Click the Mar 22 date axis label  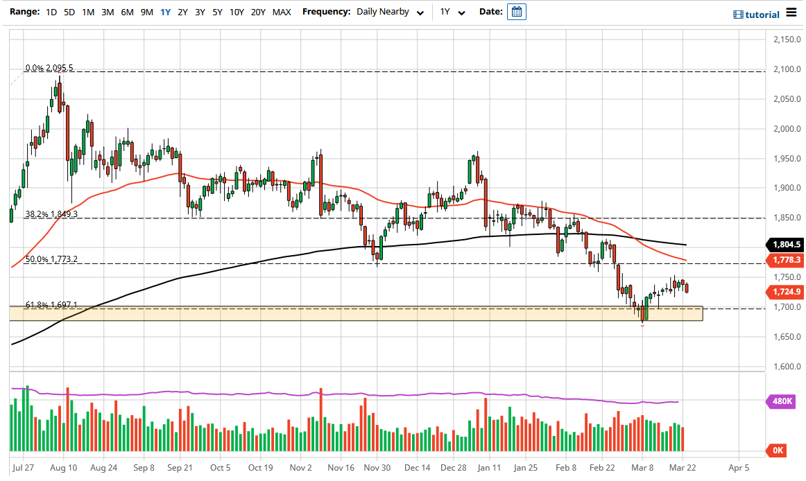point(683,468)
